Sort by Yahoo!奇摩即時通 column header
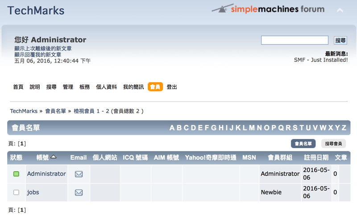This screenshot has height=220, width=357. [211, 158]
